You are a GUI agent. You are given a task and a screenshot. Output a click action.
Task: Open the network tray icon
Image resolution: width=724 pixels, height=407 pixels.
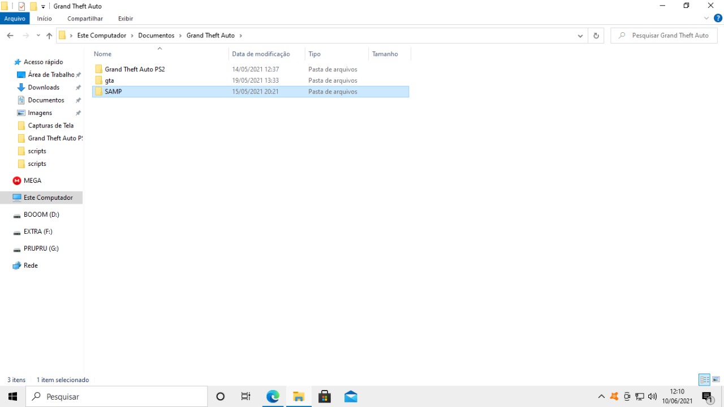640,396
